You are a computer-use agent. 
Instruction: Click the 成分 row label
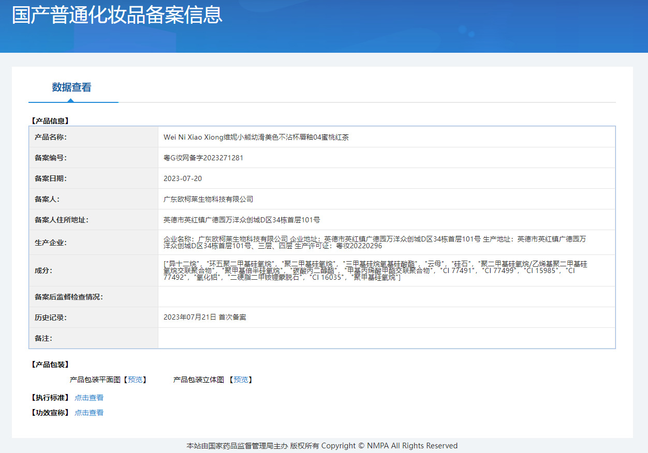(43, 270)
